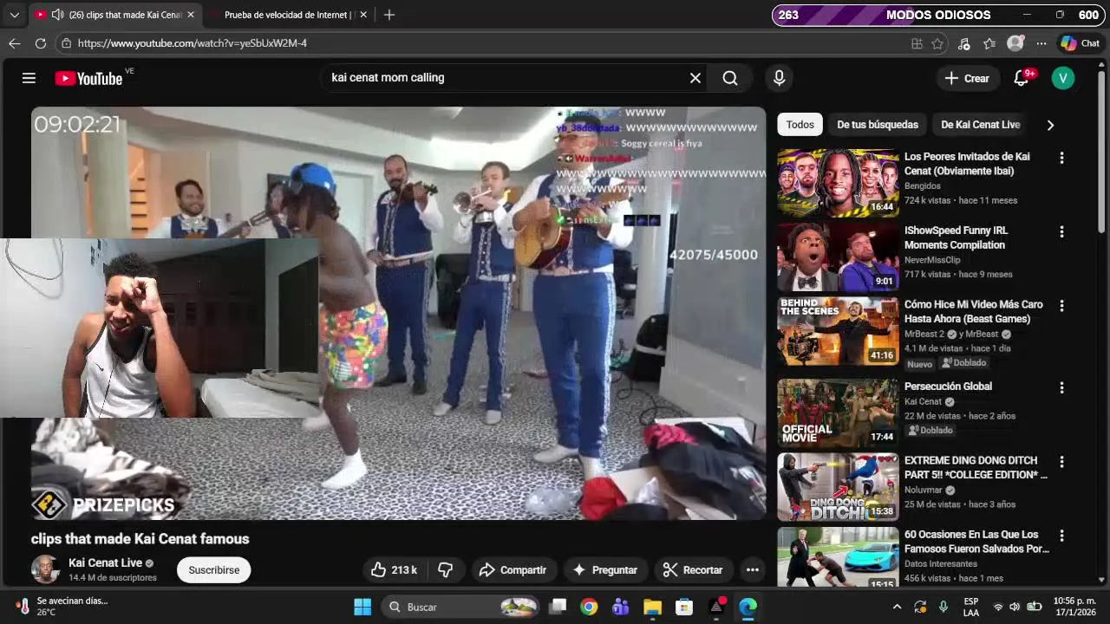Open the browser favorites list
Viewport: 1110px width, 624px height.
(x=989, y=43)
